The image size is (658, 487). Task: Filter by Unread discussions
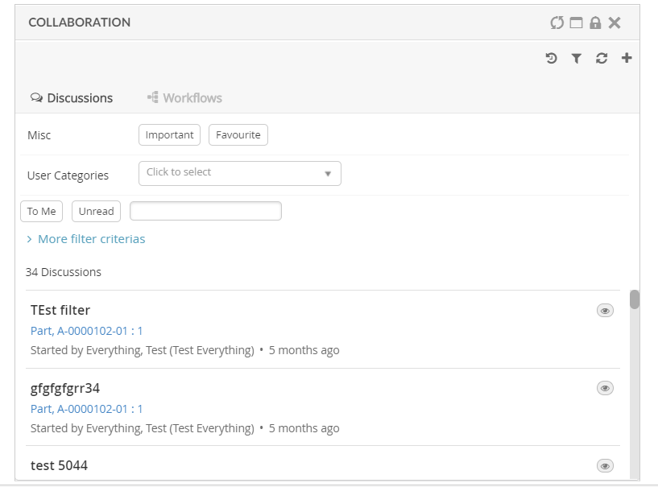(x=96, y=212)
